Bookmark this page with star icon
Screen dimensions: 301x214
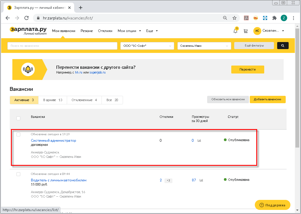[235, 18]
